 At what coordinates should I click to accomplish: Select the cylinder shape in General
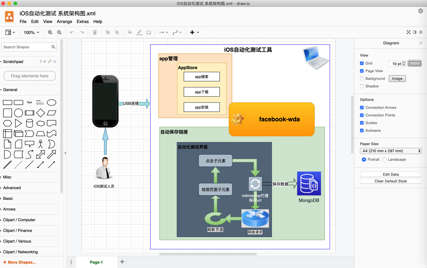(x=29, y=123)
